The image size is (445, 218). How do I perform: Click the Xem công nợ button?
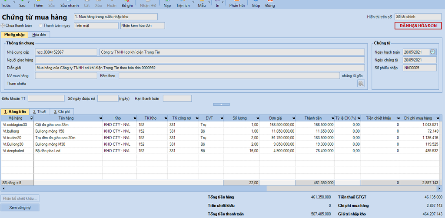click(20, 208)
